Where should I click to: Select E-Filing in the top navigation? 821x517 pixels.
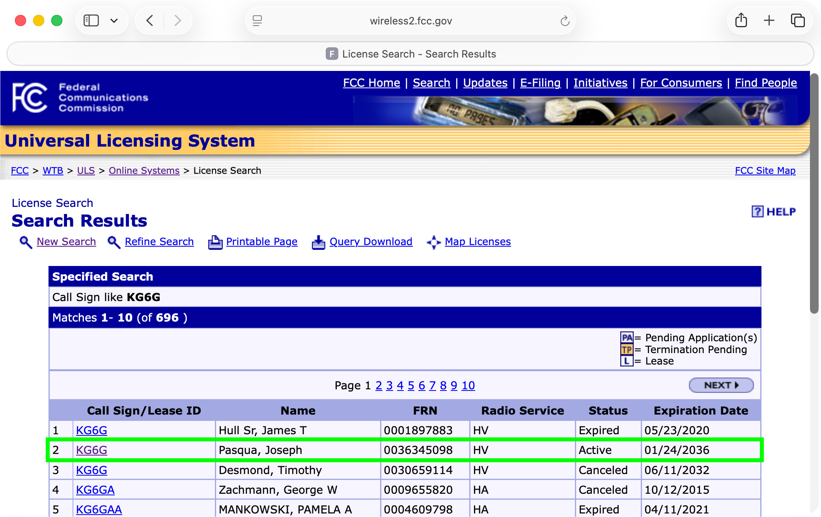point(540,83)
